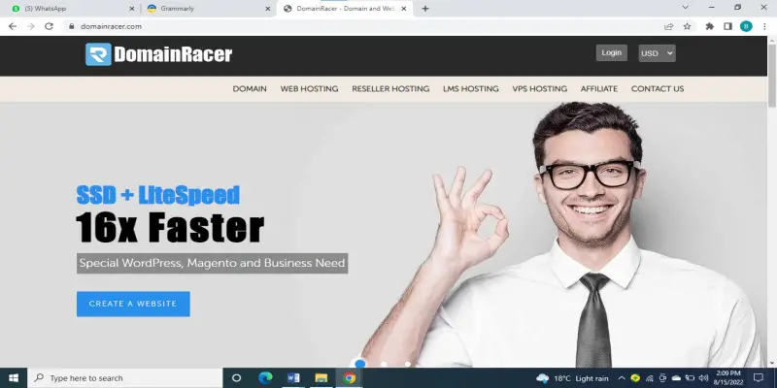Select the active blue carousel dot
Image resolution: width=777 pixels, height=388 pixels.
click(x=360, y=364)
